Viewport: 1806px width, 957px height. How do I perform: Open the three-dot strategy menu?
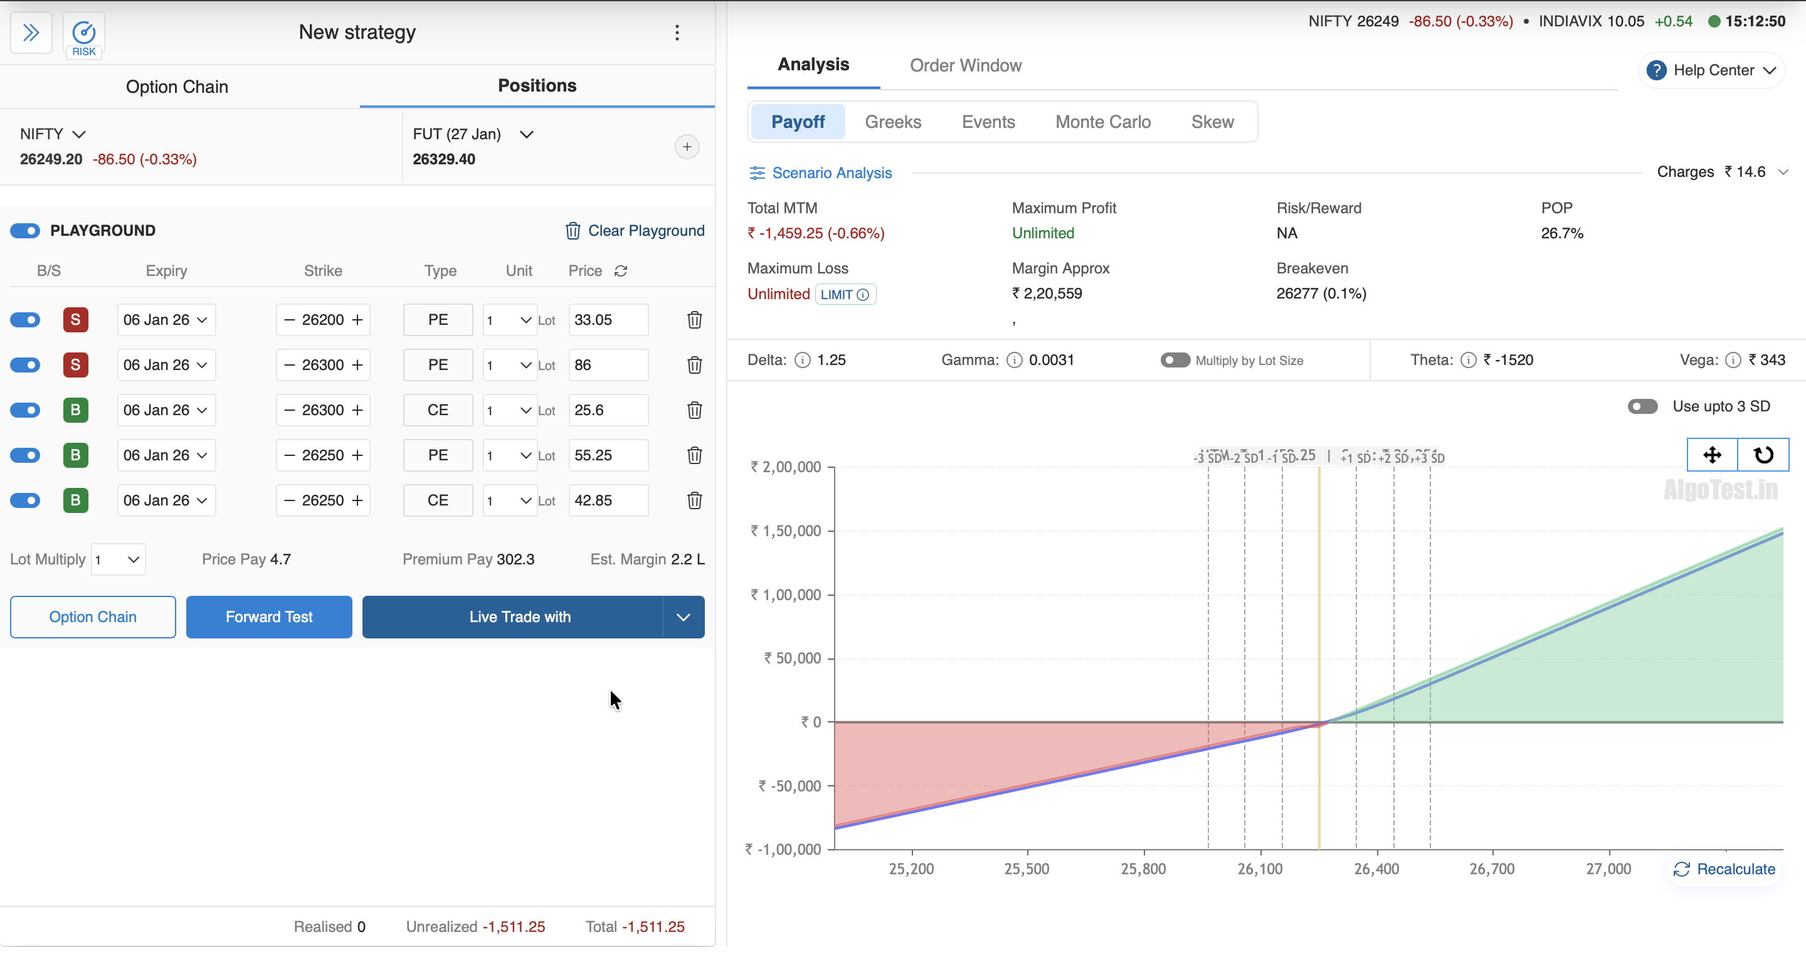coord(677,32)
